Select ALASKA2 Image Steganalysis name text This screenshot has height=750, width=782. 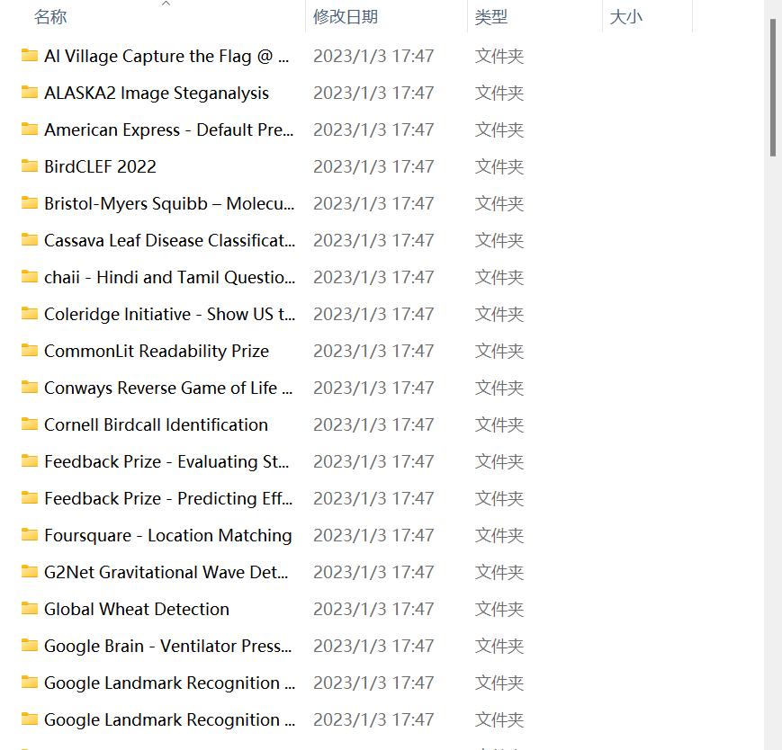(x=157, y=94)
